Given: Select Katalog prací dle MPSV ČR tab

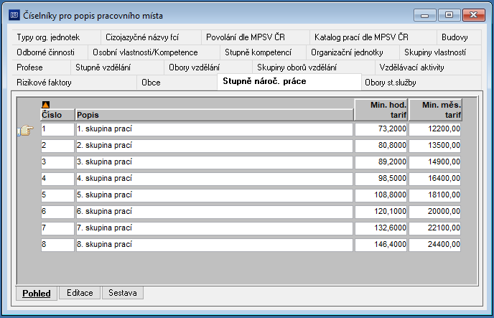Looking at the screenshot, I should pyautogui.click(x=373, y=37).
